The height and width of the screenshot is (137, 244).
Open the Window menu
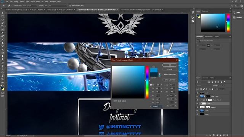[x=53, y=2]
